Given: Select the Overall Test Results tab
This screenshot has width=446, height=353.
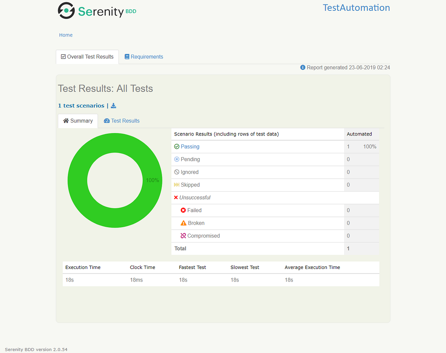Looking at the screenshot, I should (87, 57).
